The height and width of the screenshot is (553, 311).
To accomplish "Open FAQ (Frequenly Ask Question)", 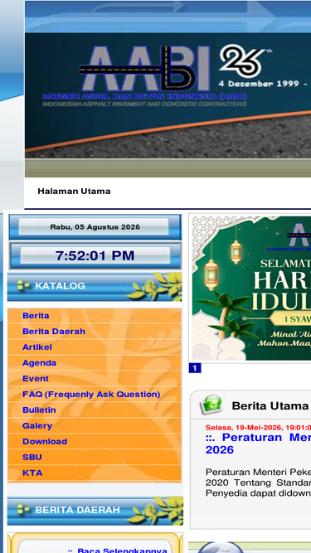I will click(91, 395).
